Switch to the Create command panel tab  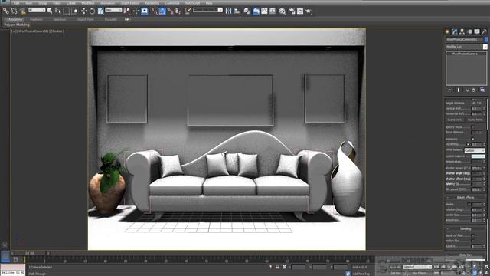447,31
